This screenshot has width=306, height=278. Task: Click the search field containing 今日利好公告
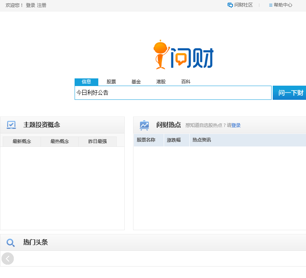173,93
